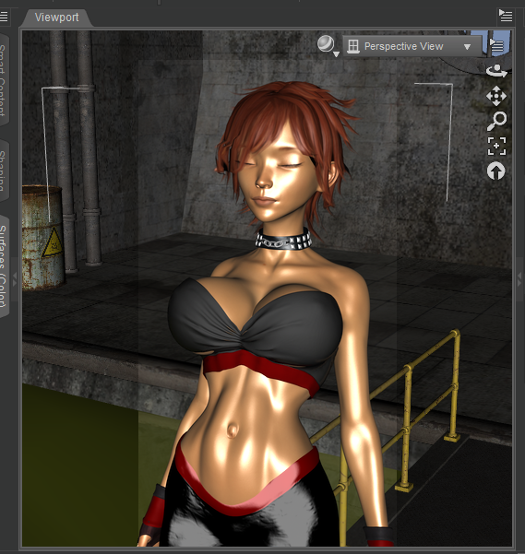Select the Pan camera control icon

[496, 96]
